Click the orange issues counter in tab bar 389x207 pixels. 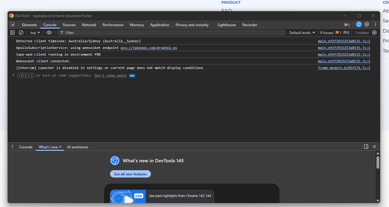point(347,25)
